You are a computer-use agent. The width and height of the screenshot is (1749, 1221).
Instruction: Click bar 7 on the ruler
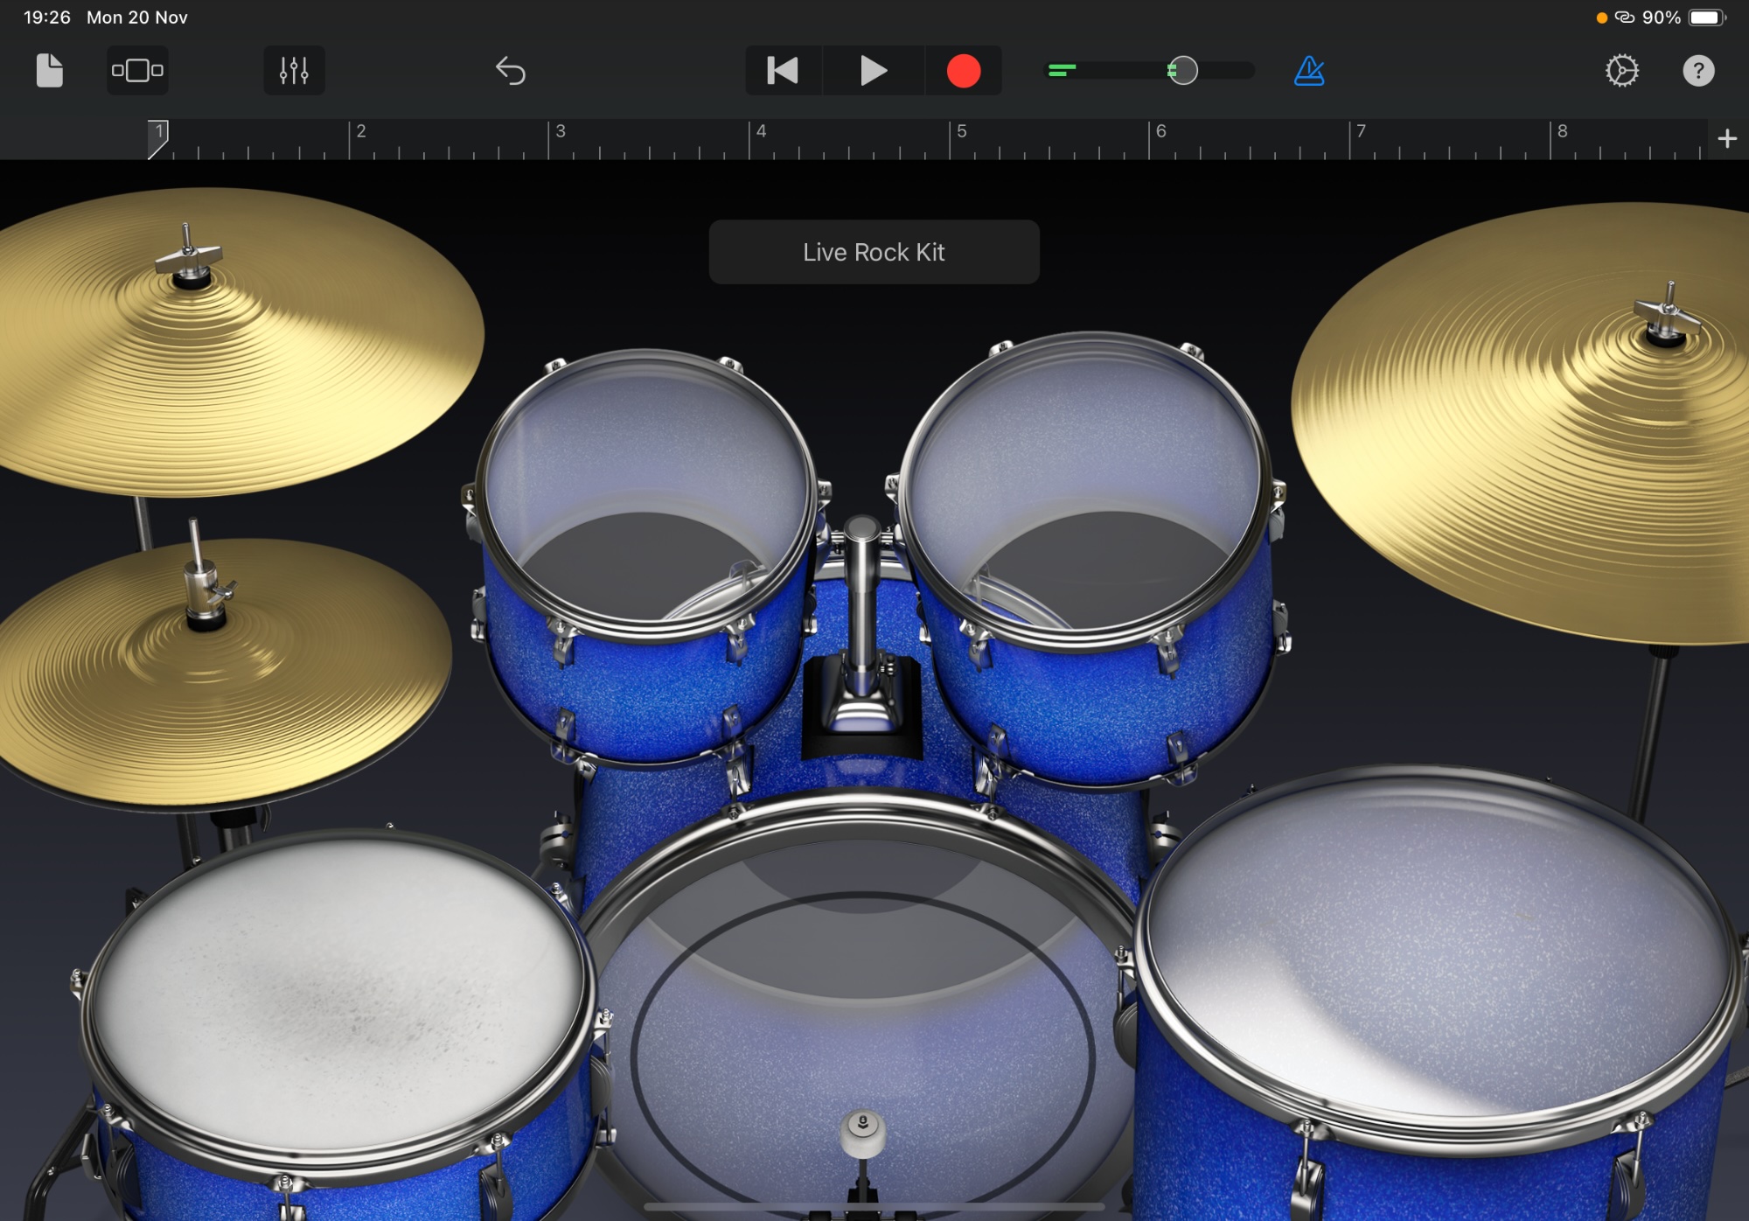[1361, 131]
